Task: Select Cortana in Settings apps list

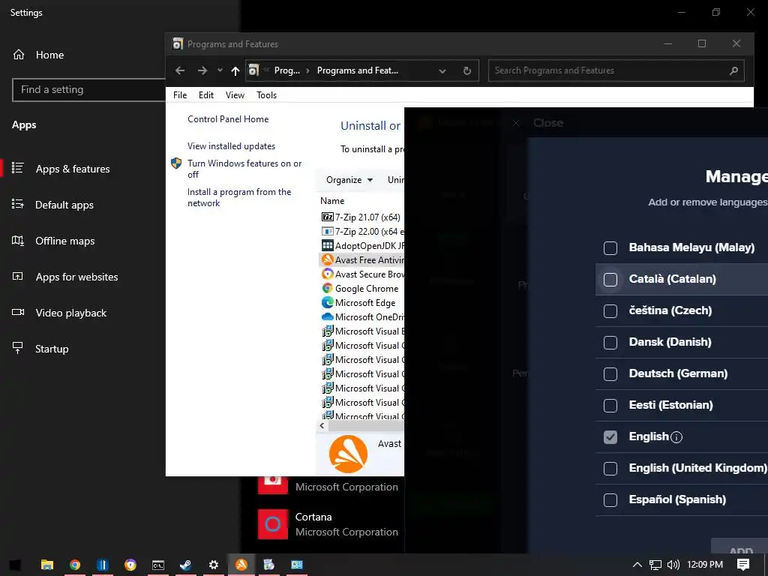Action: pos(328,524)
